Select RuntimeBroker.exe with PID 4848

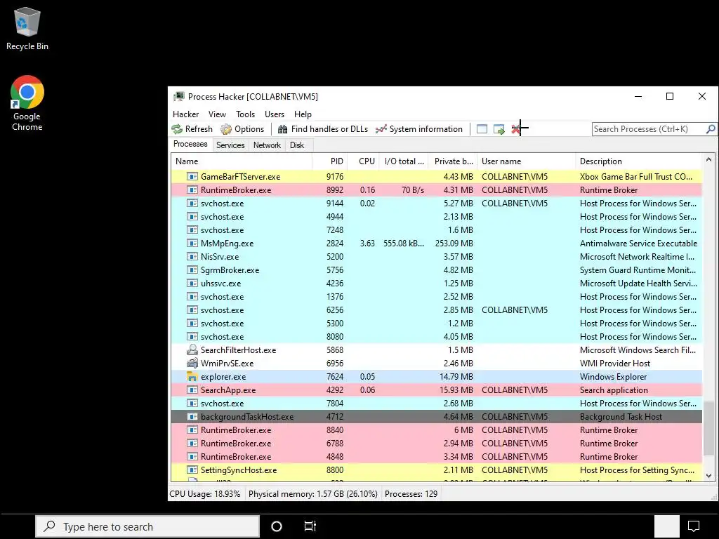[x=436, y=456]
